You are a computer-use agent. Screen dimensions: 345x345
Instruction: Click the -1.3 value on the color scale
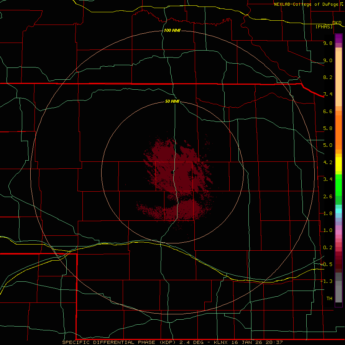(326, 281)
